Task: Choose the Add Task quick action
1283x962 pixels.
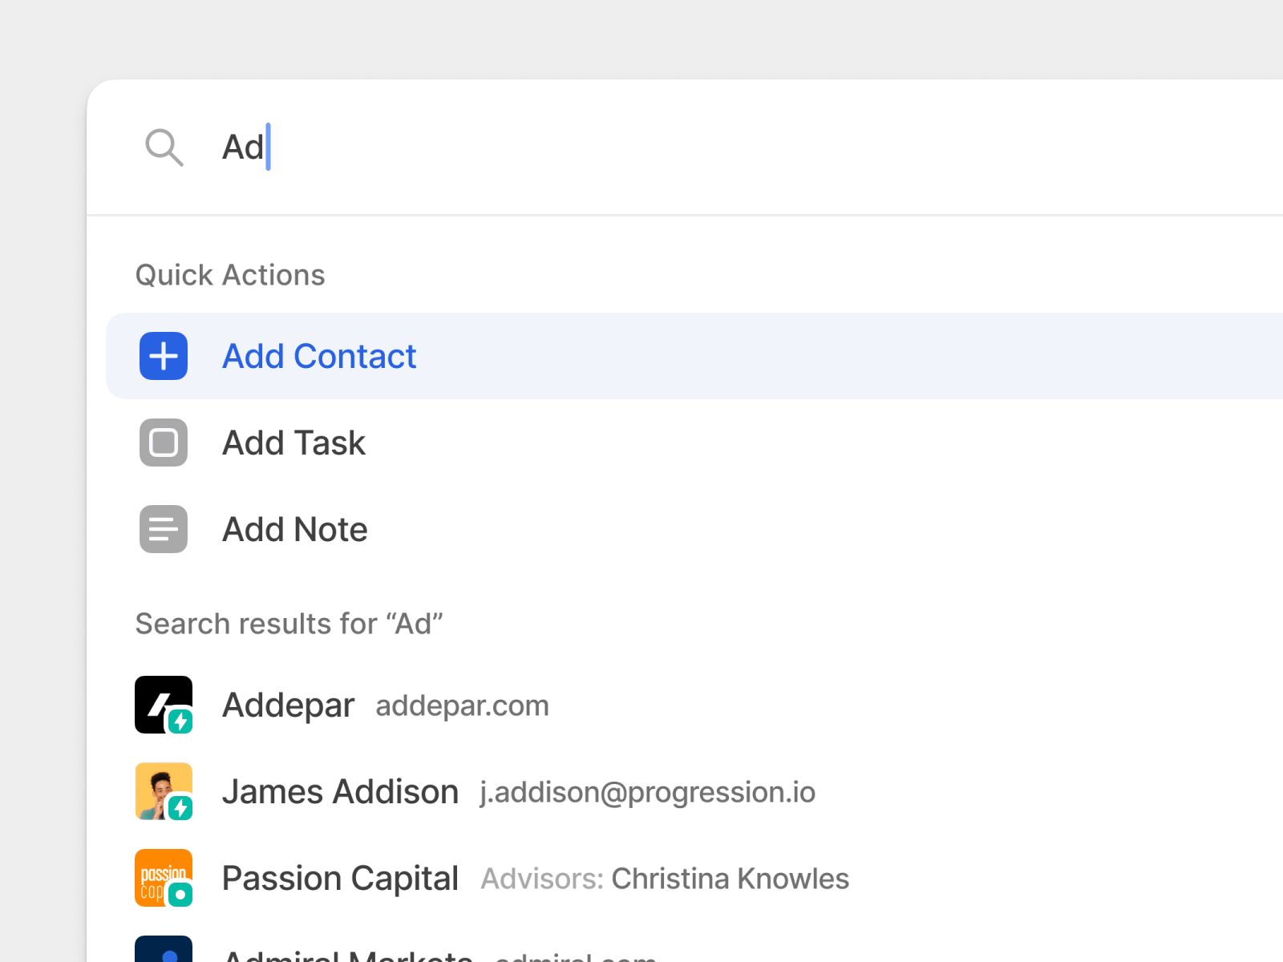Action: (x=694, y=443)
